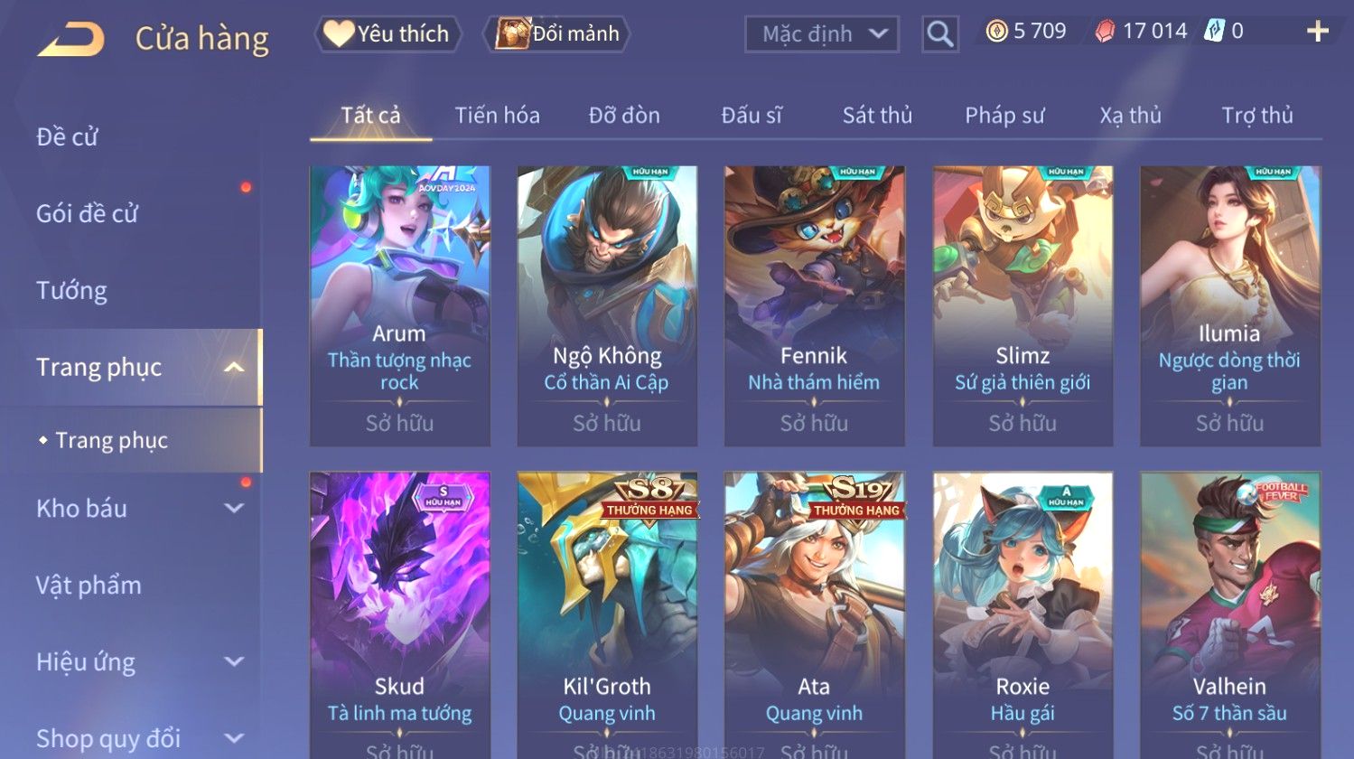Open the Mặc định sort dropdown

pyautogui.click(x=822, y=34)
